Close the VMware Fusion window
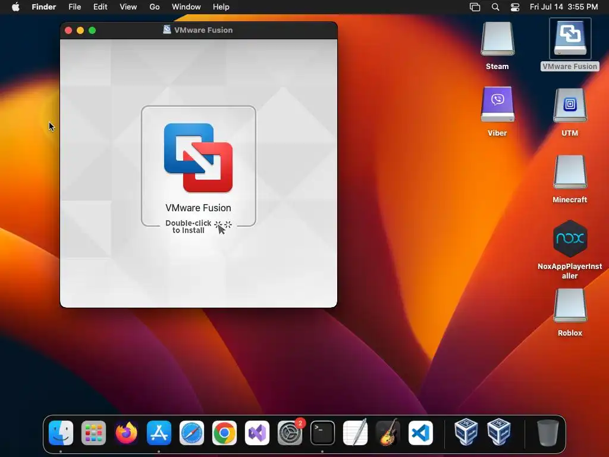The width and height of the screenshot is (609, 457). (68, 30)
